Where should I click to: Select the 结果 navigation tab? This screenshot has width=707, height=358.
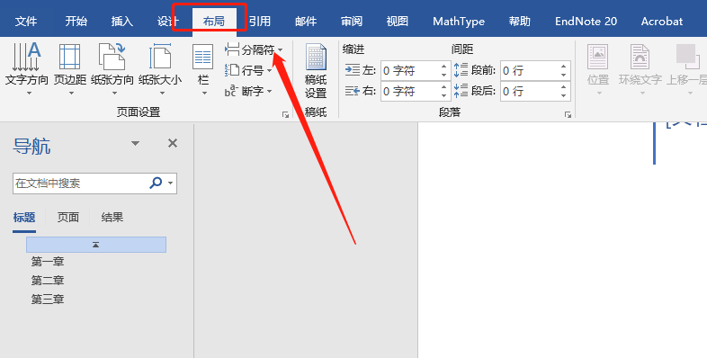[x=112, y=218]
